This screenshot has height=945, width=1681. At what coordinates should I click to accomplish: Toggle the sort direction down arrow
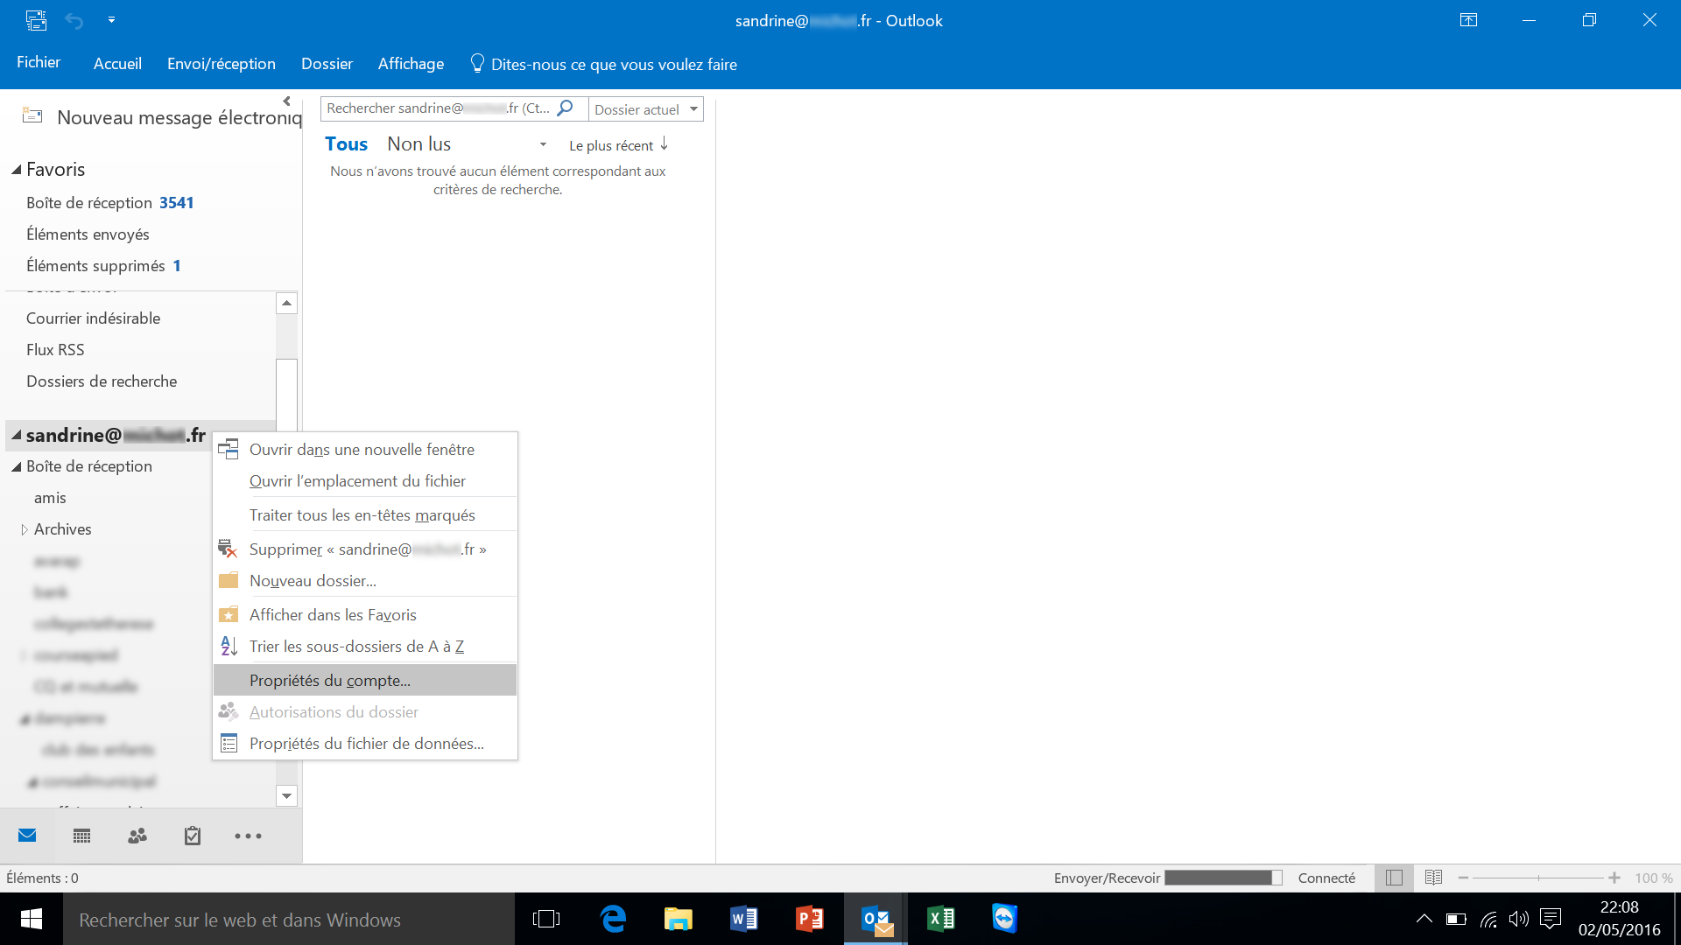(665, 144)
